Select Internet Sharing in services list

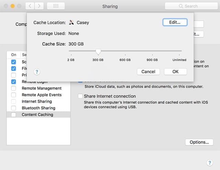[x=37, y=101]
